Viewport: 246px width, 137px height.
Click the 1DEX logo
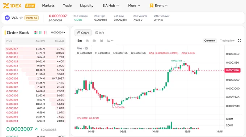tap(12, 6)
